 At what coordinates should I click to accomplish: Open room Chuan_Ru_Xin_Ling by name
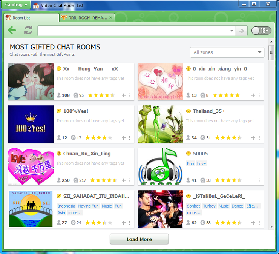87,154
